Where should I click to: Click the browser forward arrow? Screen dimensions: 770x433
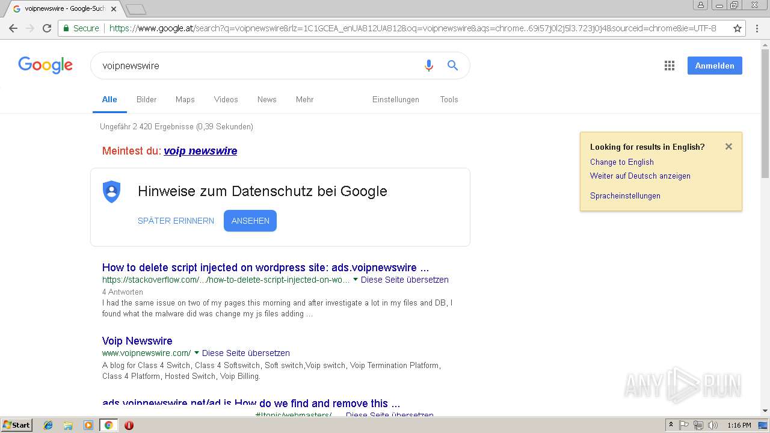(x=30, y=28)
